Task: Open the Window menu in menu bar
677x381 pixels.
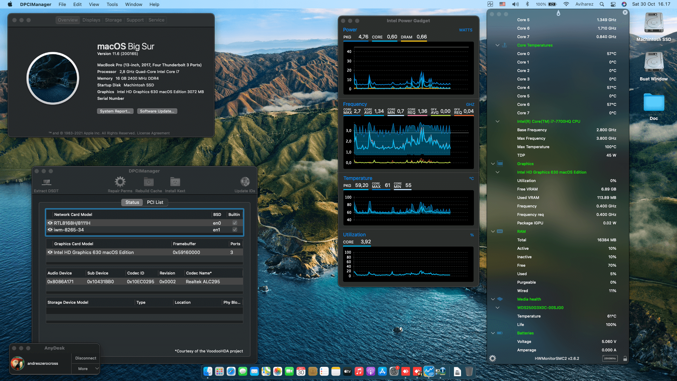Action: click(134, 4)
